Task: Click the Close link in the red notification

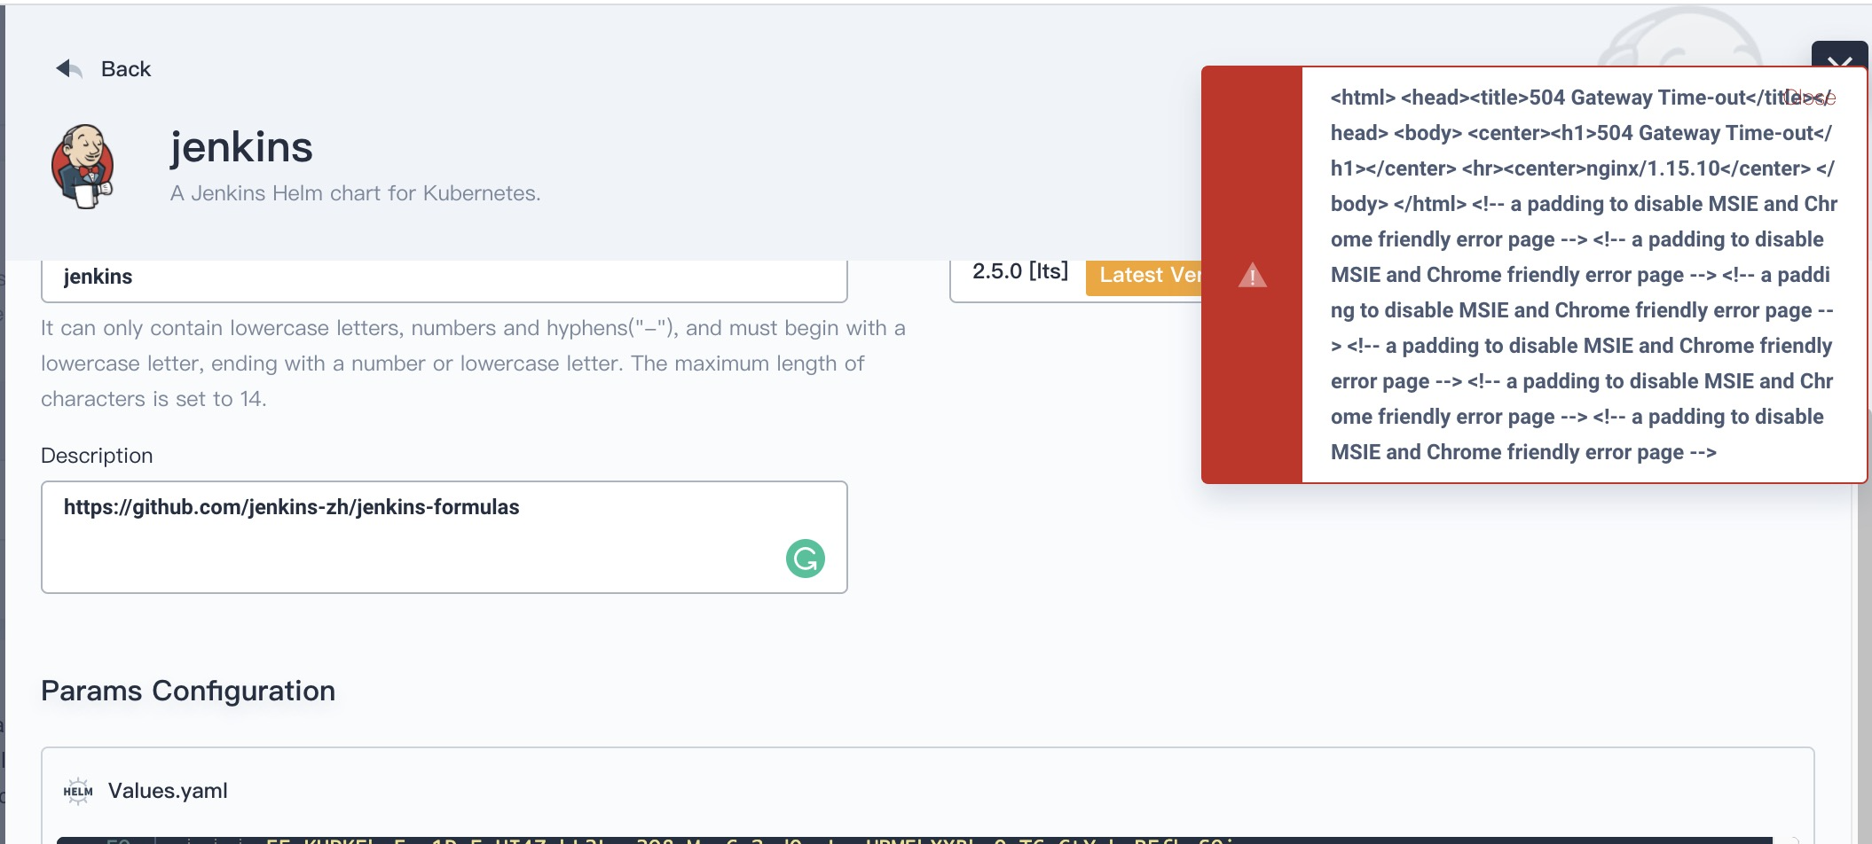Action: tap(1810, 98)
